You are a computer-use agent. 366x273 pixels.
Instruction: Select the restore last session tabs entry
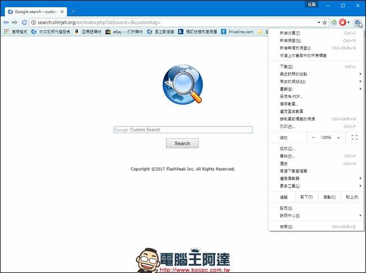coord(316,56)
